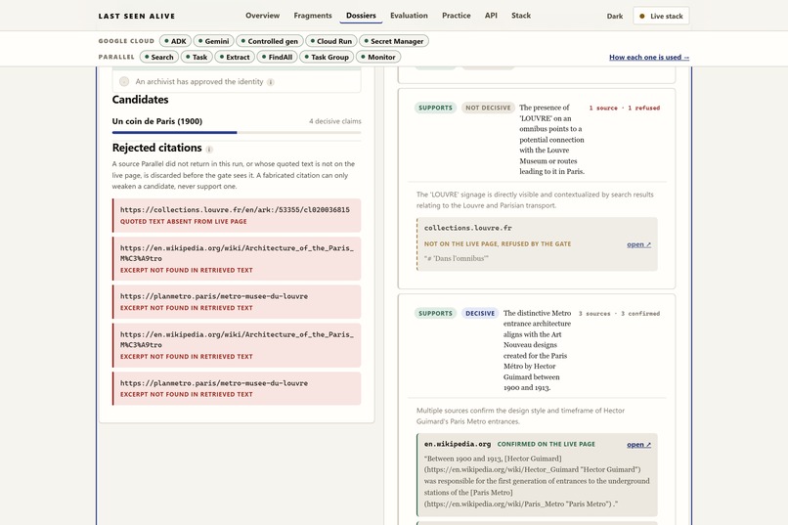Select the FindAll chip

click(x=278, y=58)
